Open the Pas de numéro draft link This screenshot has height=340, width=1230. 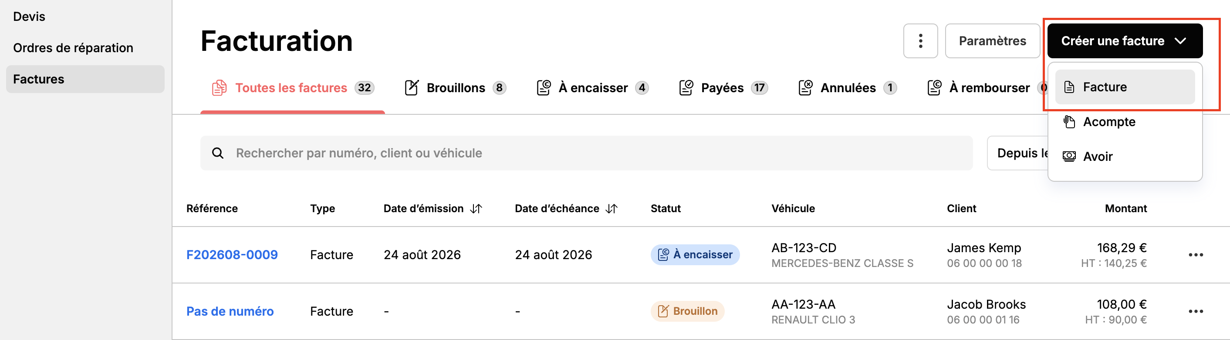(230, 311)
